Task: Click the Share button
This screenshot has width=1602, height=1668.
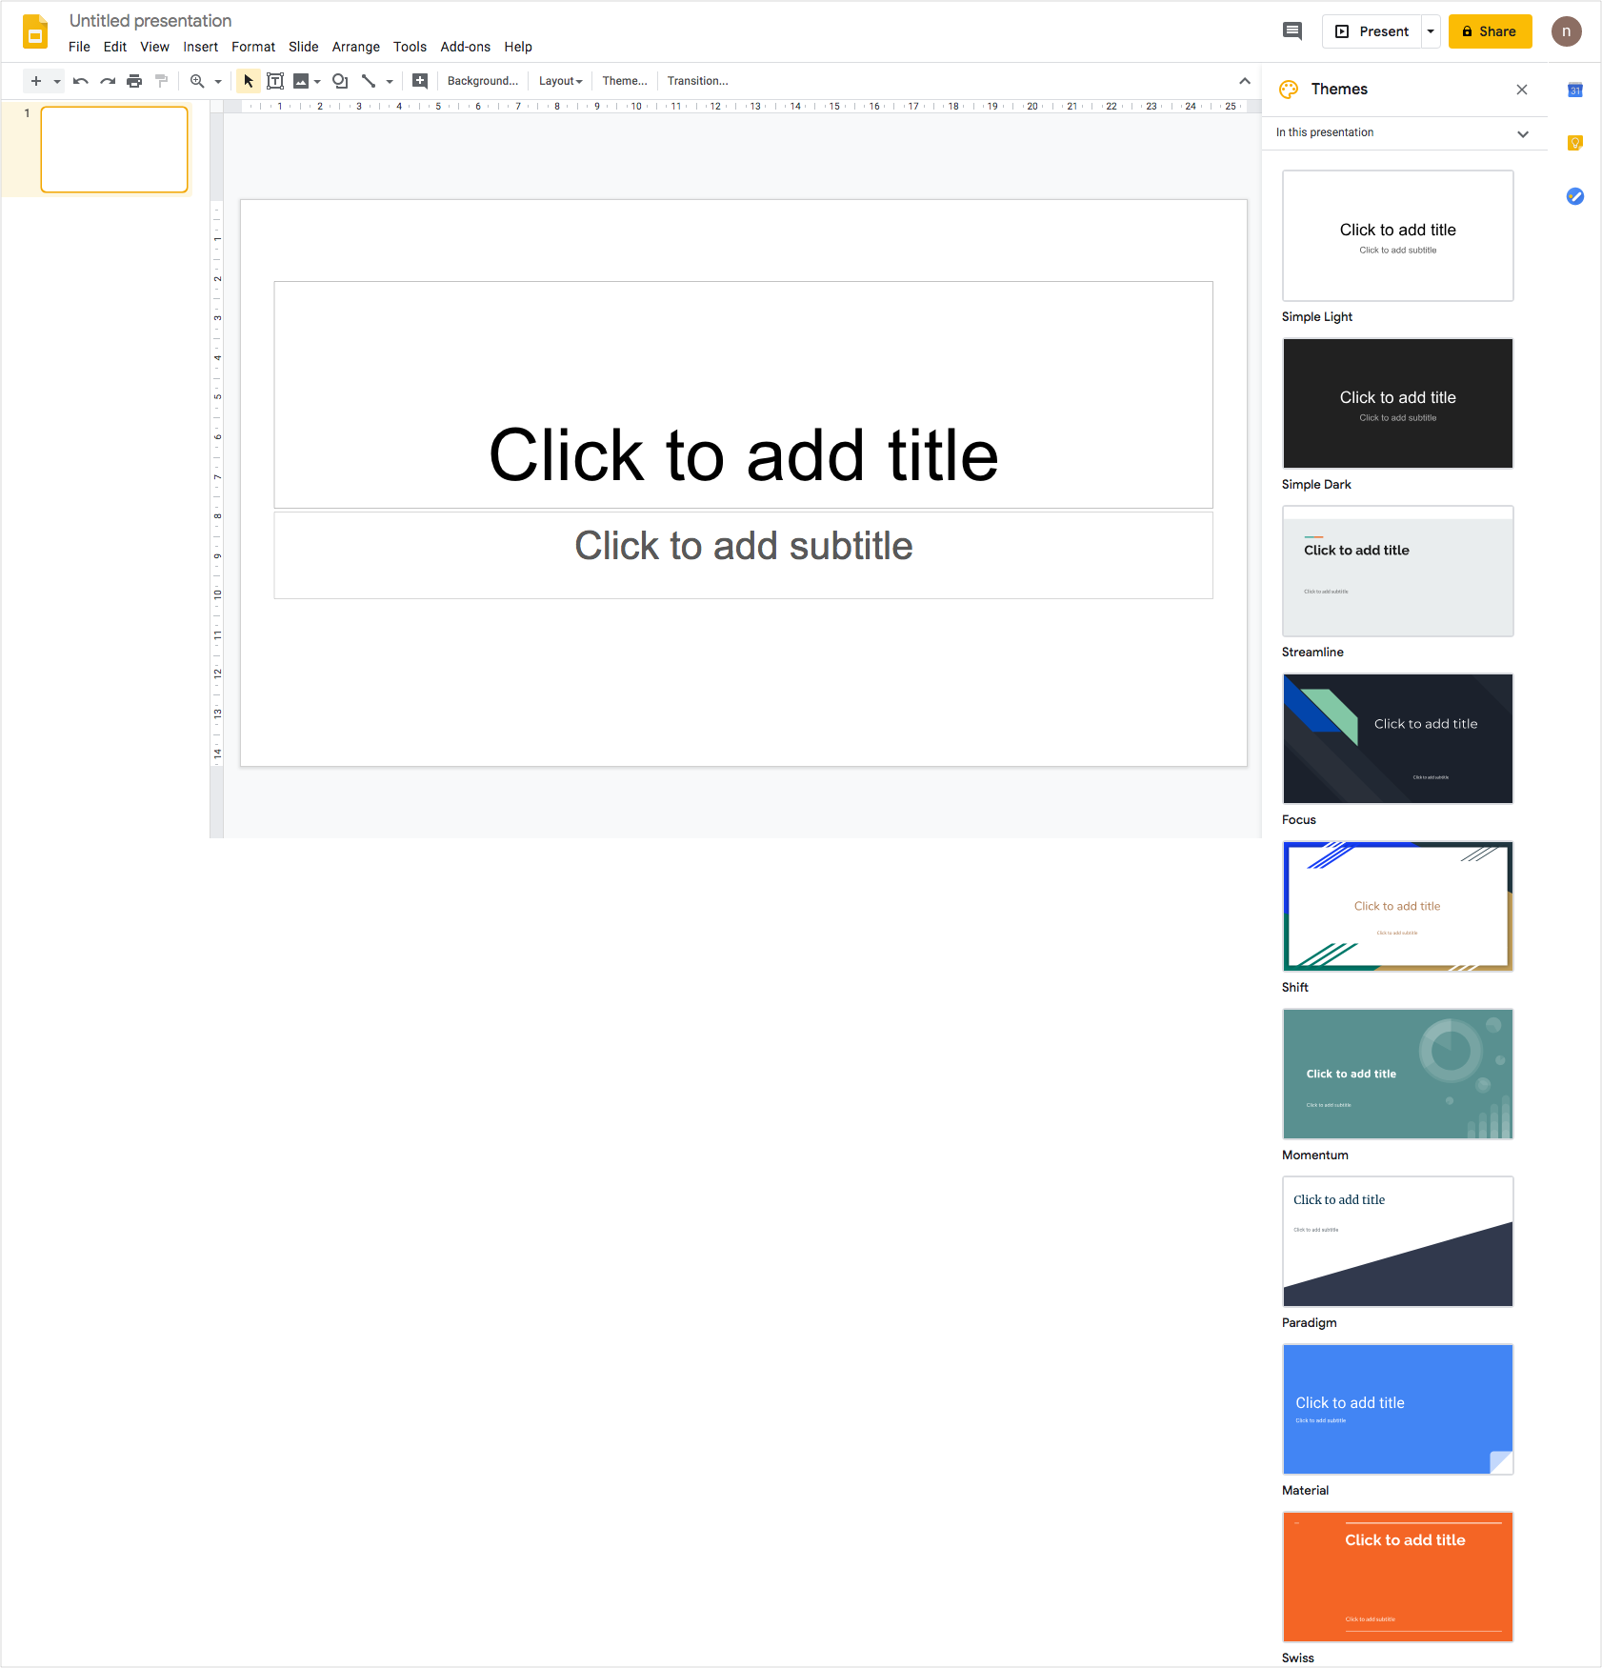Action: (x=1490, y=31)
